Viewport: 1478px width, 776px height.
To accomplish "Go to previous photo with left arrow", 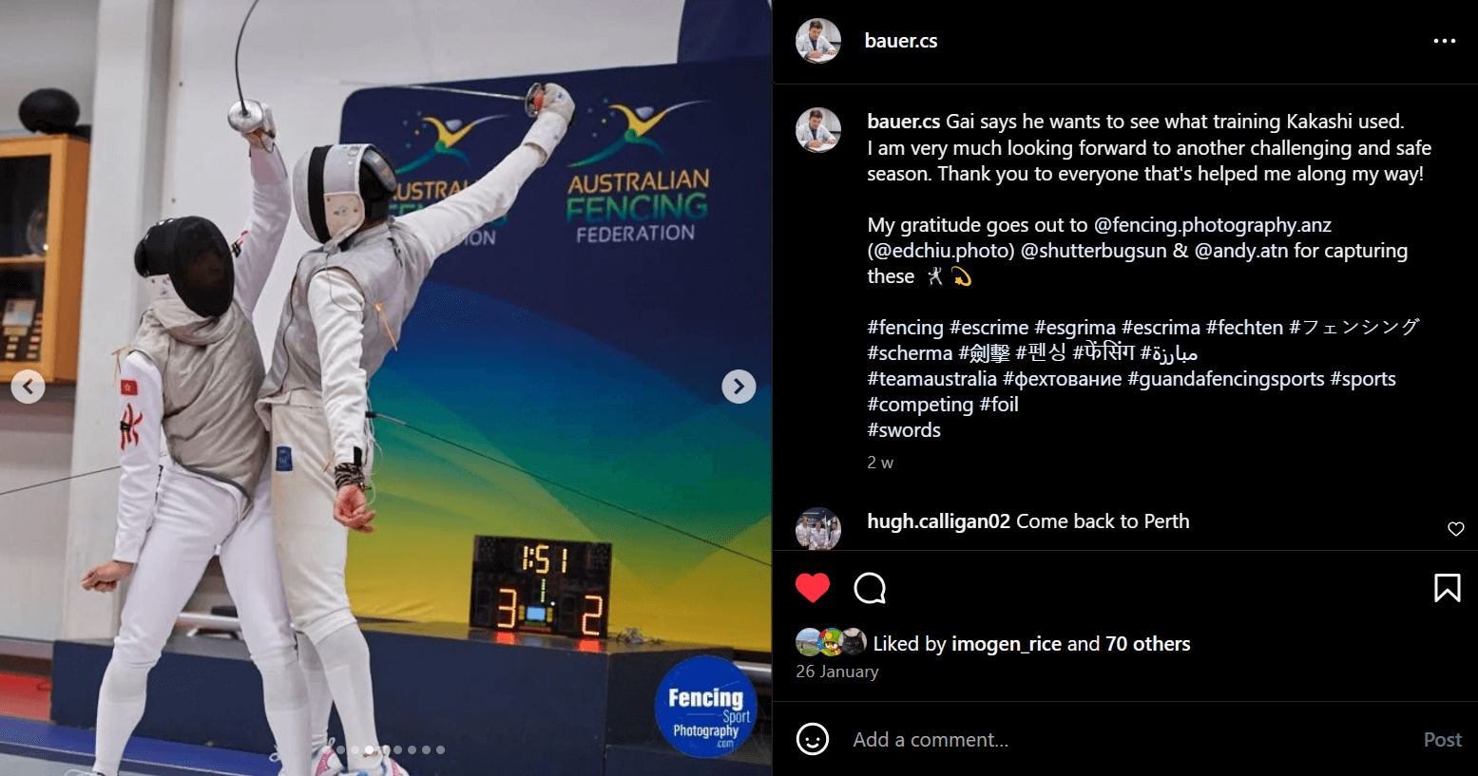I will click(x=28, y=387).
